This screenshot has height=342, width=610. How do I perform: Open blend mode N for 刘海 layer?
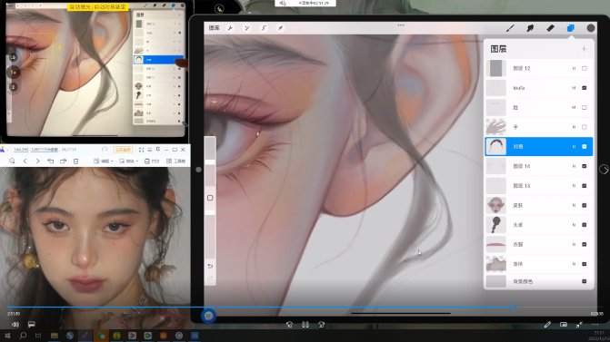(x=574, y=147)
